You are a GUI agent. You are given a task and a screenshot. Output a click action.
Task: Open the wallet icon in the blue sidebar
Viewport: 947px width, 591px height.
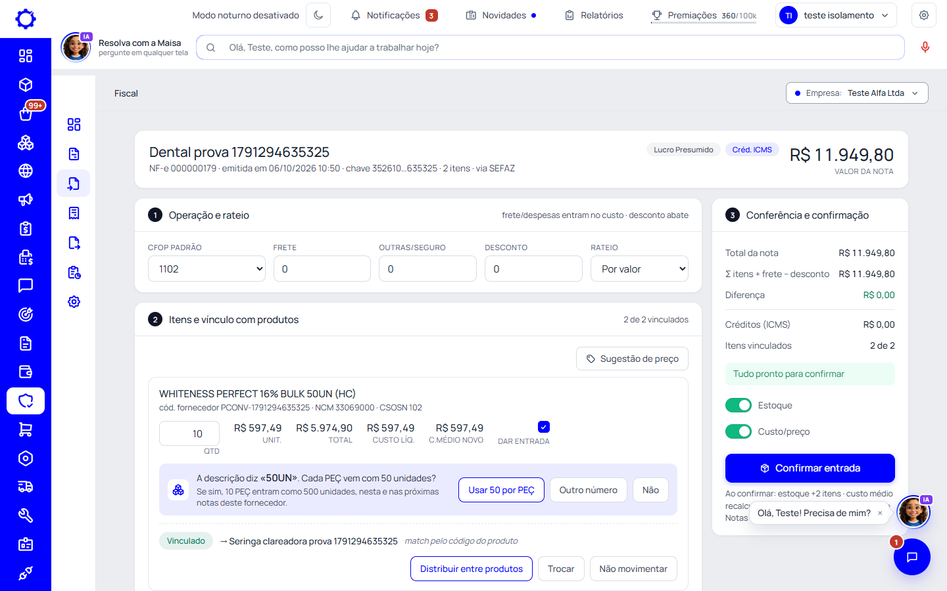coord(26,372)
